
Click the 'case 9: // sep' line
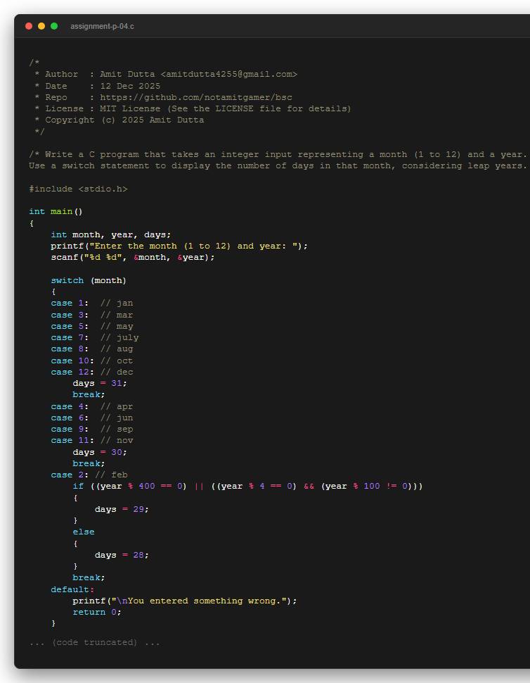pyautogui.click(x=92, y=429)
